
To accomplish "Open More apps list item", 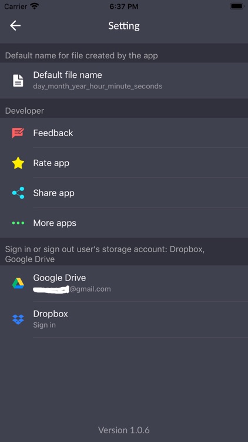I will click(x=124, y=223).
